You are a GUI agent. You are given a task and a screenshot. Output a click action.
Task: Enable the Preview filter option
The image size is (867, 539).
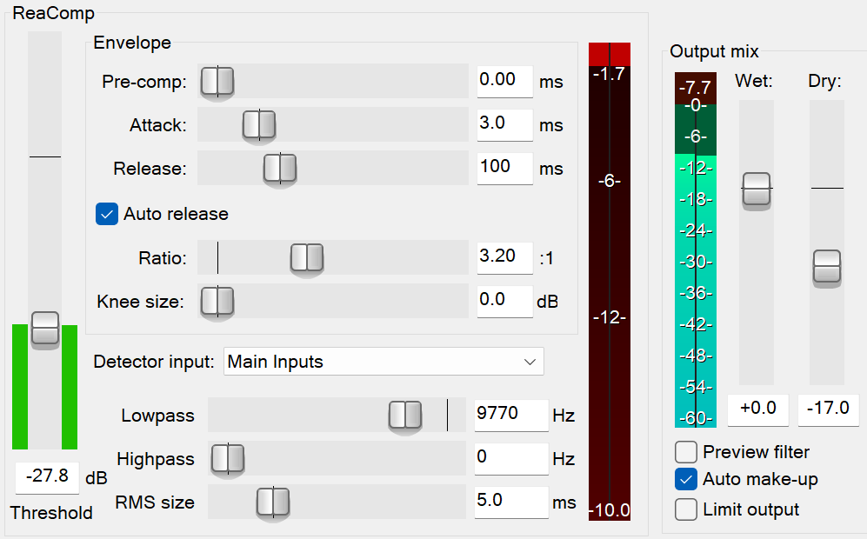click(685, 452)
